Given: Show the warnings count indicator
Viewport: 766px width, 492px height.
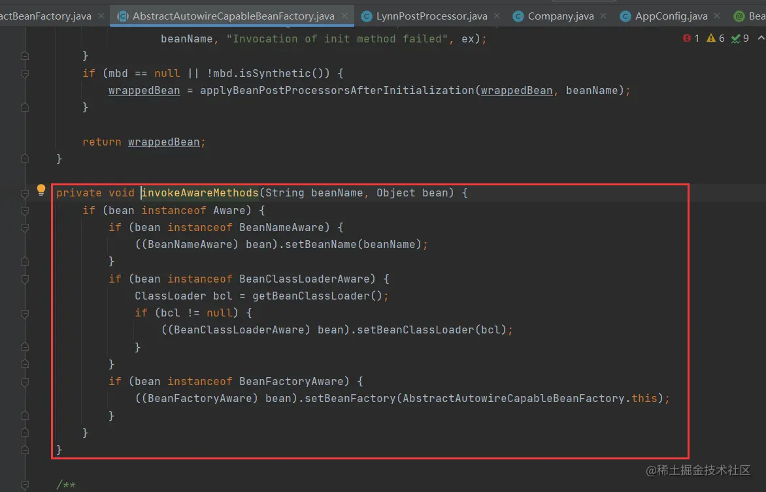Looking at the screenshot, I should pos(716,38).
